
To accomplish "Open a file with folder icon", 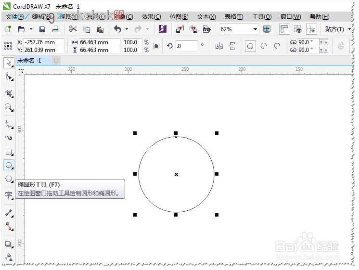I will (21, 29).
